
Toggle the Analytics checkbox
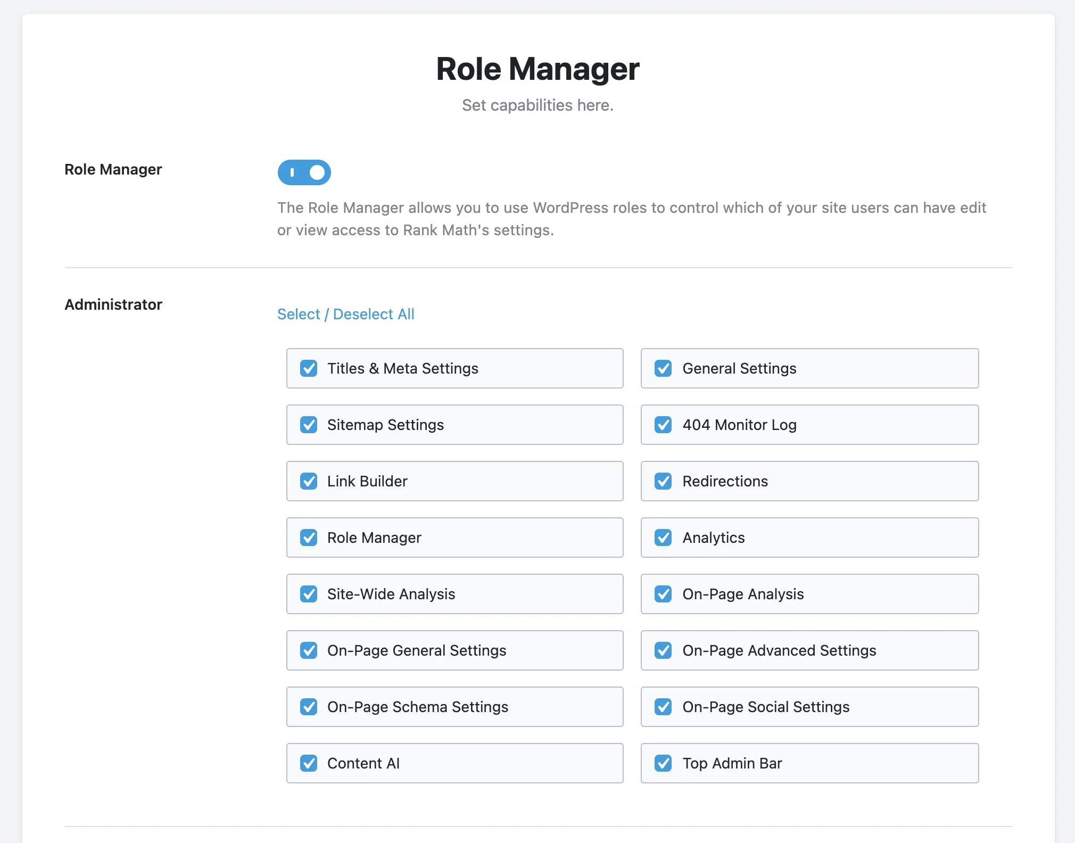pyautogui.click(x=663, y=538)
